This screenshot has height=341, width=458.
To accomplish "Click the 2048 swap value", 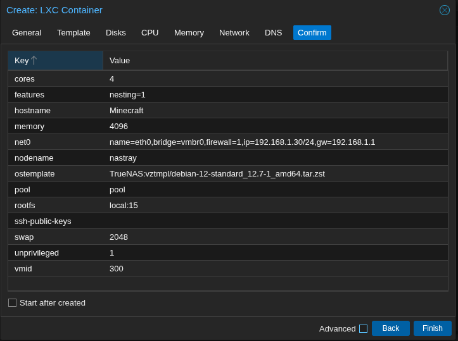I will click(118, 237).
